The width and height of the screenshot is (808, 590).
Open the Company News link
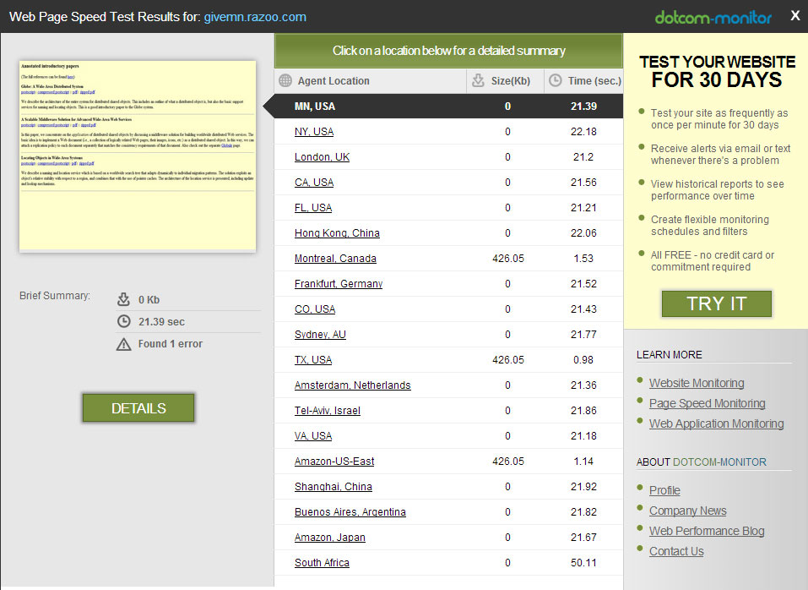(x=688, y=510)
